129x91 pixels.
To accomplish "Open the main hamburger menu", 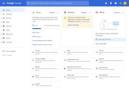I will 4,3.
